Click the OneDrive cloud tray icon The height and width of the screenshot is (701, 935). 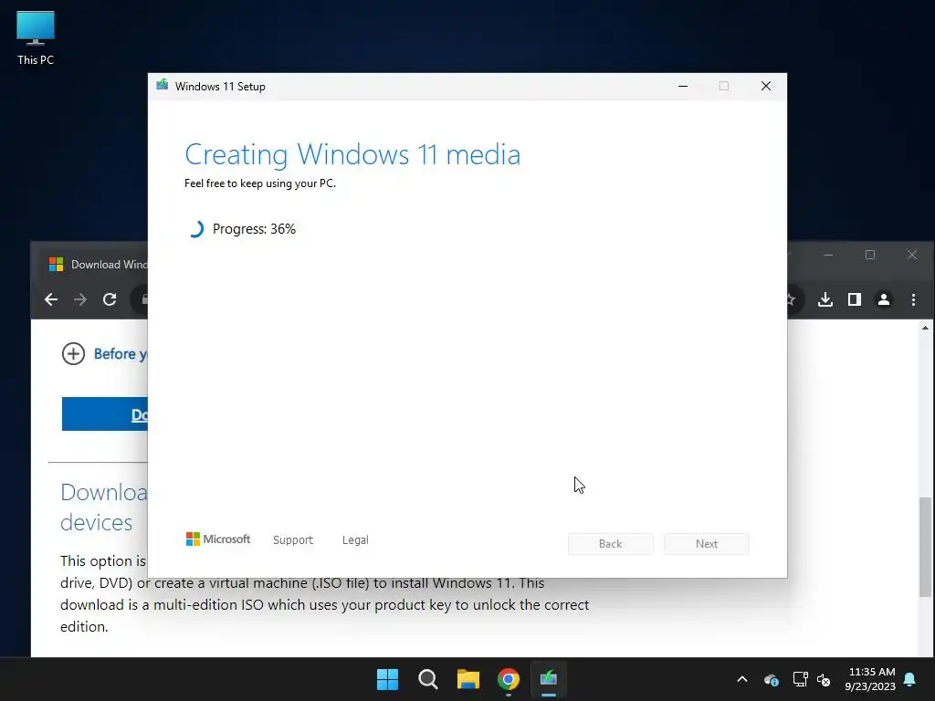[x=771, y=679]
